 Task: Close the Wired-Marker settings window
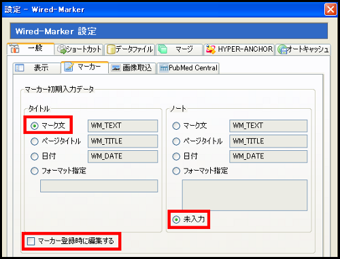point(330,10)
